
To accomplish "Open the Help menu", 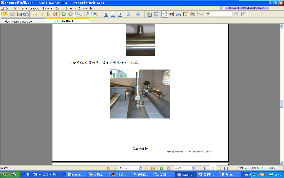I will [92, 8].
